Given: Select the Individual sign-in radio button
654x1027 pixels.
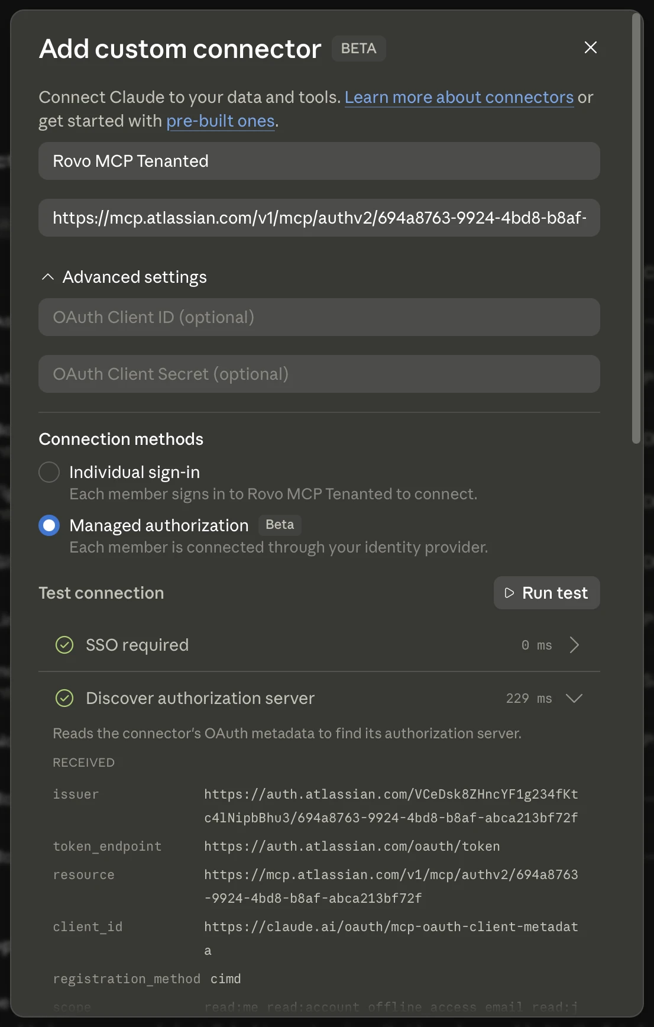Looking at the screenshot, I should point(49,472).
